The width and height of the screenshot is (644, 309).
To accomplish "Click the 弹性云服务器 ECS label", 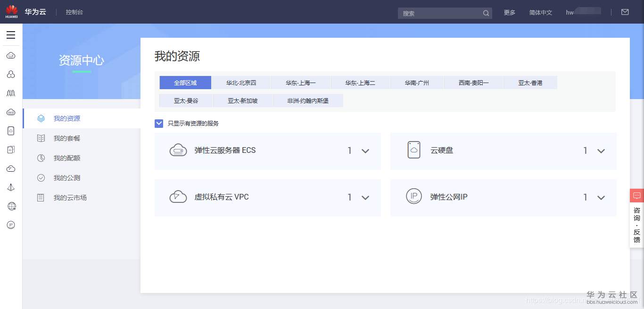I will tap(225, 150).
